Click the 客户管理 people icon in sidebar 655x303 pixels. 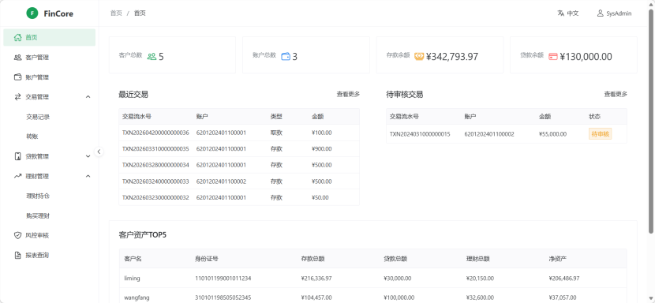pyautogui.click(x=17, y=58)
